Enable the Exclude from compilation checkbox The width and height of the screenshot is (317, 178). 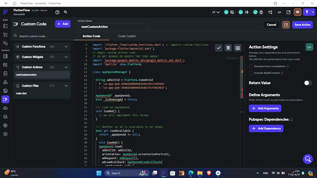(x=251, y=66)
